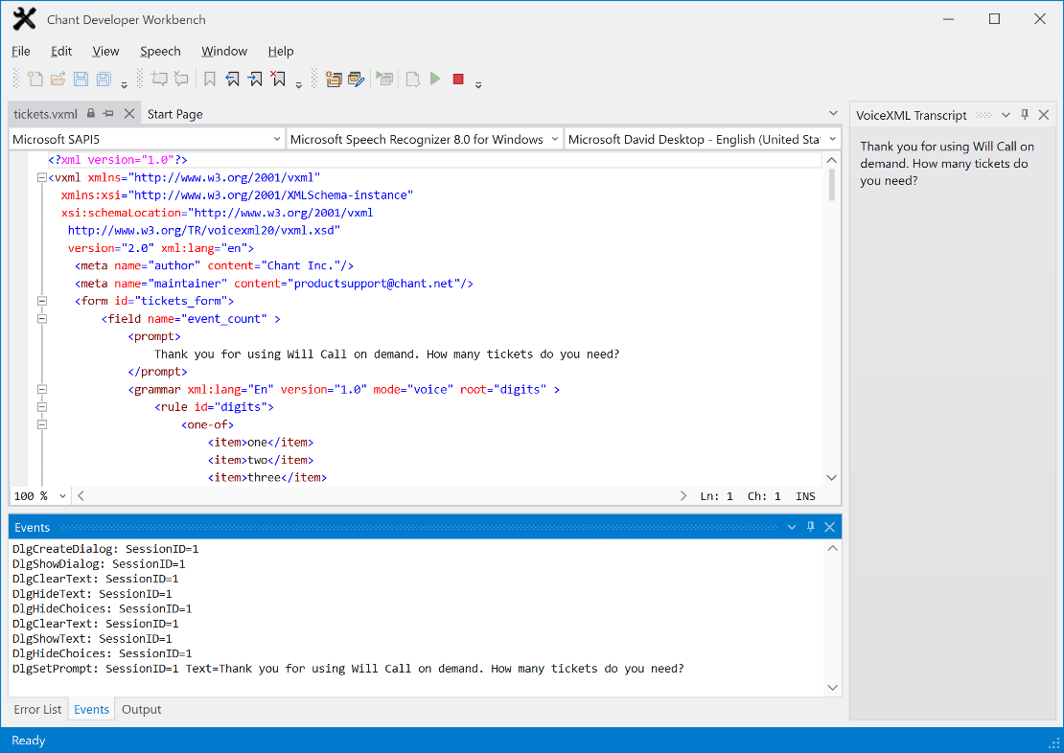Open the File menu
Image resolution: width=1064 pixels, height=753 pixels.
pos(21,51)
